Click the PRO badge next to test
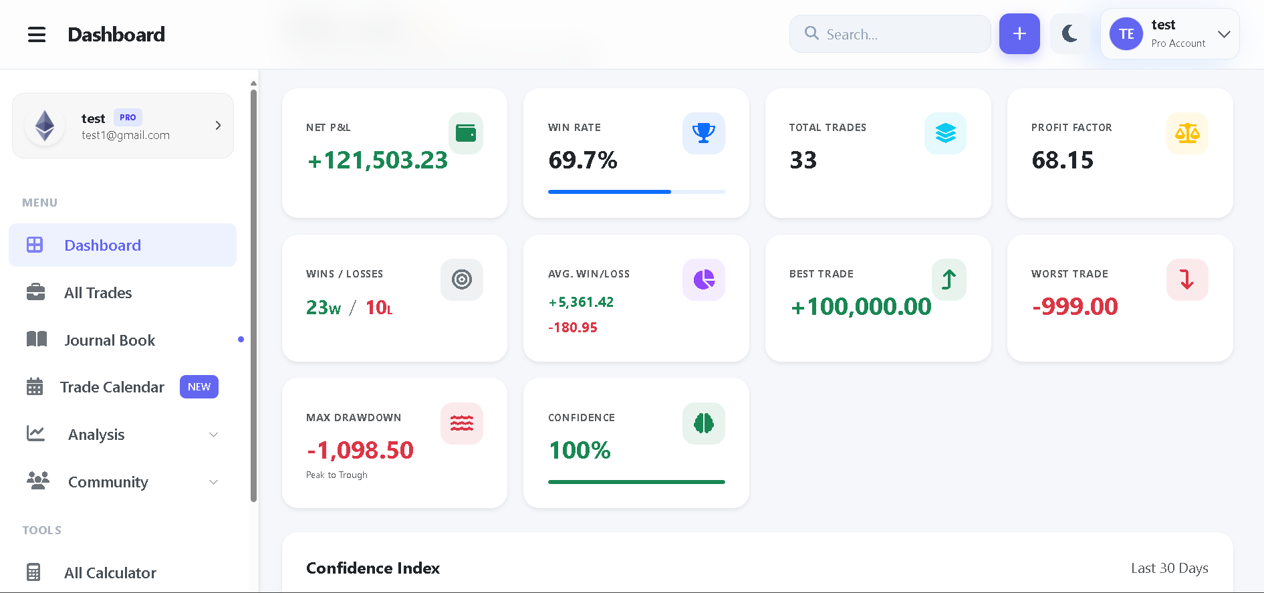This screenshot has height=593, width=1264. pos(128,117)
